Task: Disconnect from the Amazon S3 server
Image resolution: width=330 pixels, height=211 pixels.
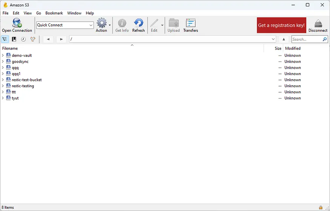Action: click(318, 25)
